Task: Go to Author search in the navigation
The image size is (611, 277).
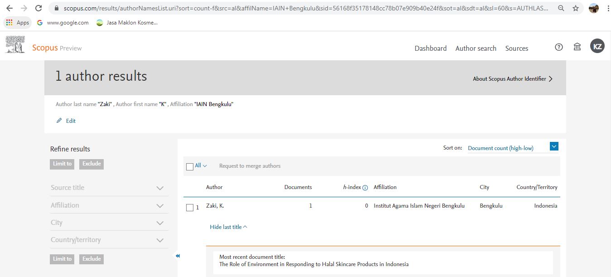Action: pos(476,49)
